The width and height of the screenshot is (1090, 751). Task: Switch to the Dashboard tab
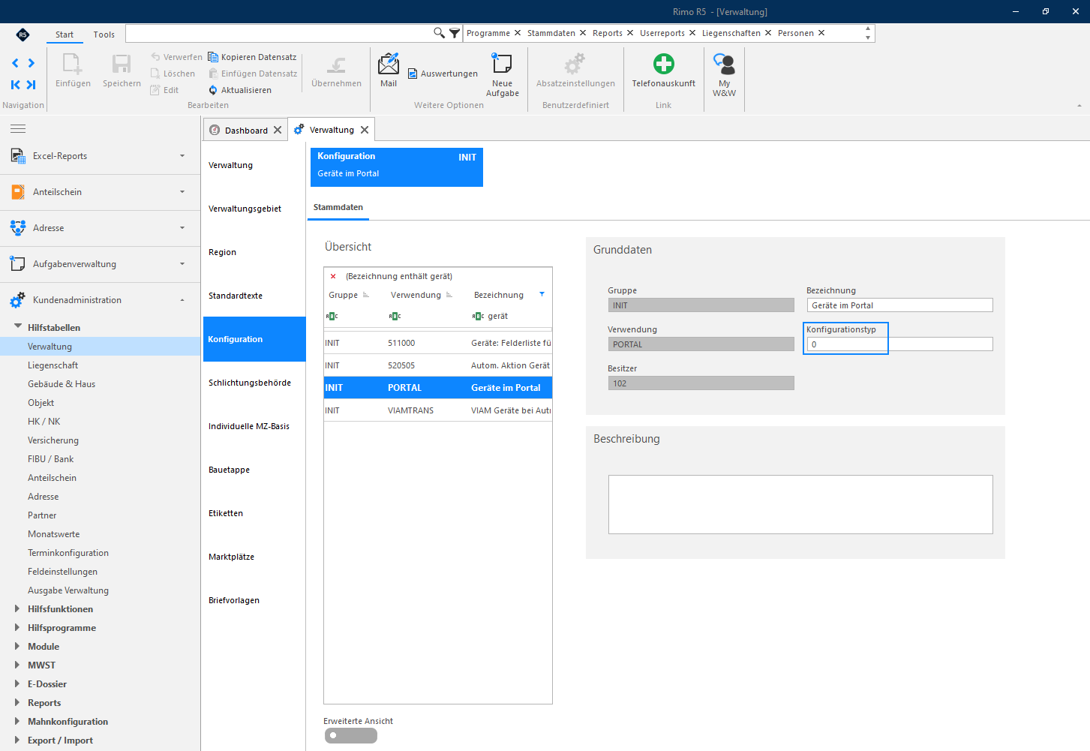point(246,131)
